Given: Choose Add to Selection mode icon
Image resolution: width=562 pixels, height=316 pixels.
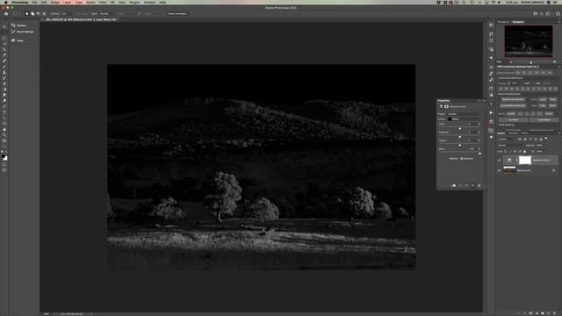Looking at the screenshot, I should (32, 14).
